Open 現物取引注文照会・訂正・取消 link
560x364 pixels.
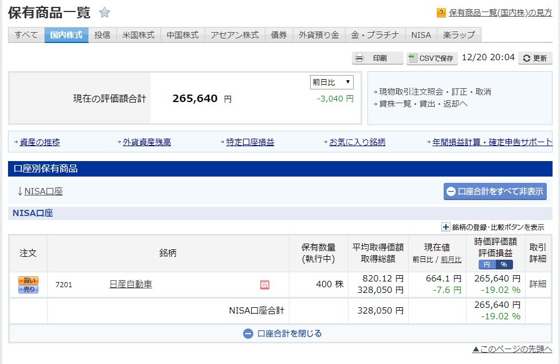coord(435,92)
